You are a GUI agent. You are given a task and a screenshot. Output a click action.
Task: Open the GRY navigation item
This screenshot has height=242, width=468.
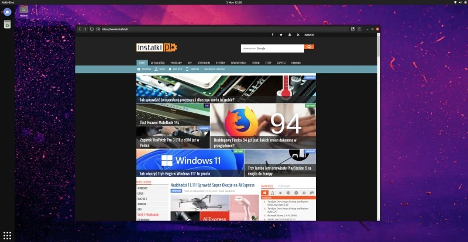(x=190, y=63)
